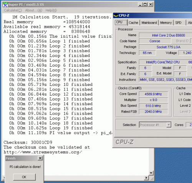
Task: Click the Multiplier x 9.0 value
Action: tap(153, 100)
